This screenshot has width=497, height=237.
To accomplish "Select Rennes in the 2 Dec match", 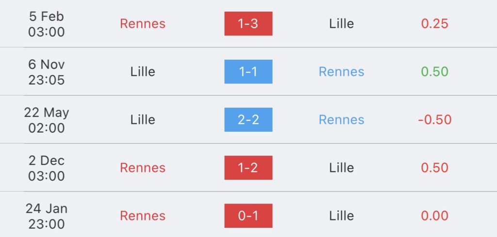I will 143,168.
